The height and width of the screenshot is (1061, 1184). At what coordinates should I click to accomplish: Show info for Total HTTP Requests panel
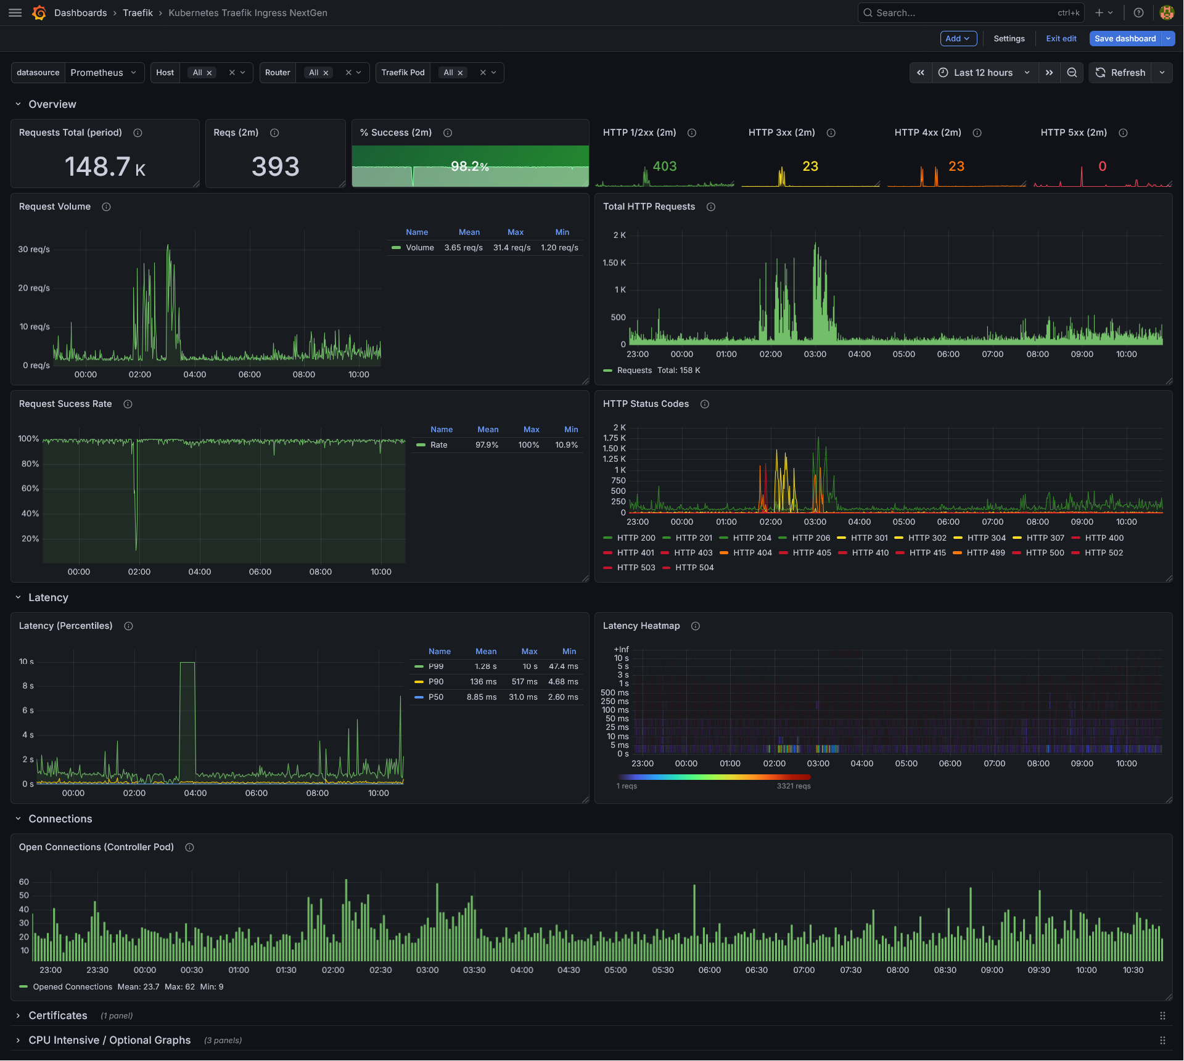[711, 207]
